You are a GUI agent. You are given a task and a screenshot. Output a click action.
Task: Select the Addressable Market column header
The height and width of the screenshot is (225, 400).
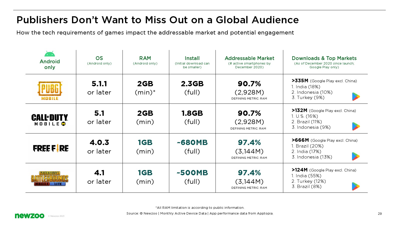coord(249,58)
